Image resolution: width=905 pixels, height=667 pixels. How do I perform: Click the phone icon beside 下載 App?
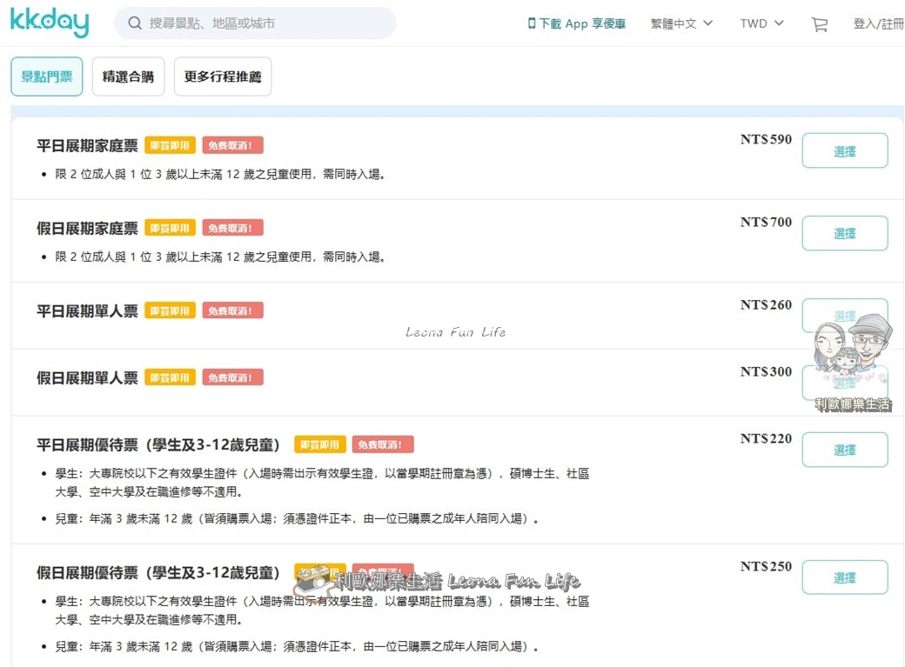pyautogui.click(x=532, y=23)
